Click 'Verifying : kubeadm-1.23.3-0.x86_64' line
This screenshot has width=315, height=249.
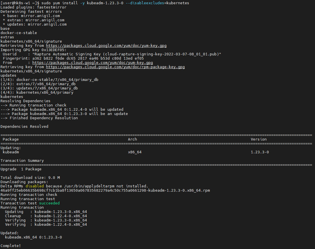(46, 220)
